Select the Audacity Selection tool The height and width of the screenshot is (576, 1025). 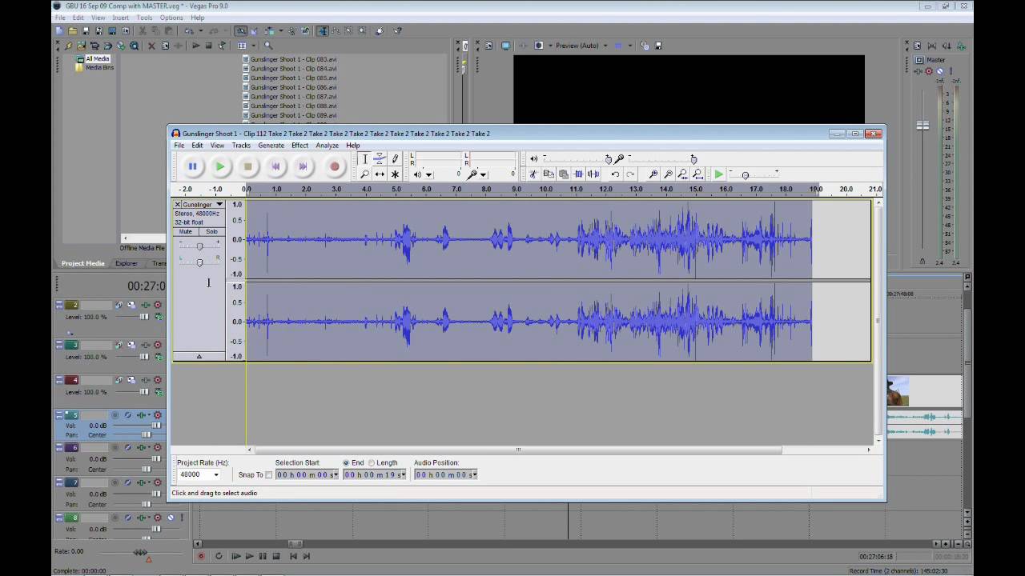(x=364, y=159)
